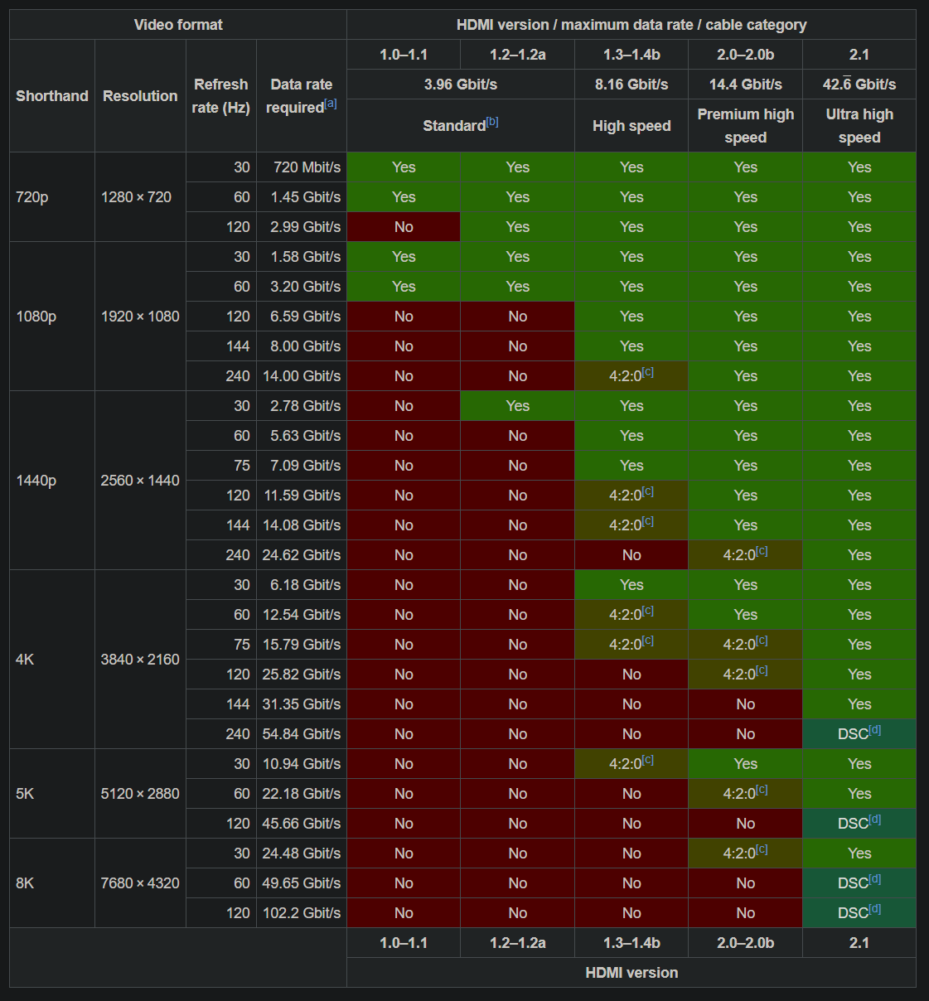929x1001 pixels.
Task: Open footnote [b] next to Standard
Action: [492, 122]
